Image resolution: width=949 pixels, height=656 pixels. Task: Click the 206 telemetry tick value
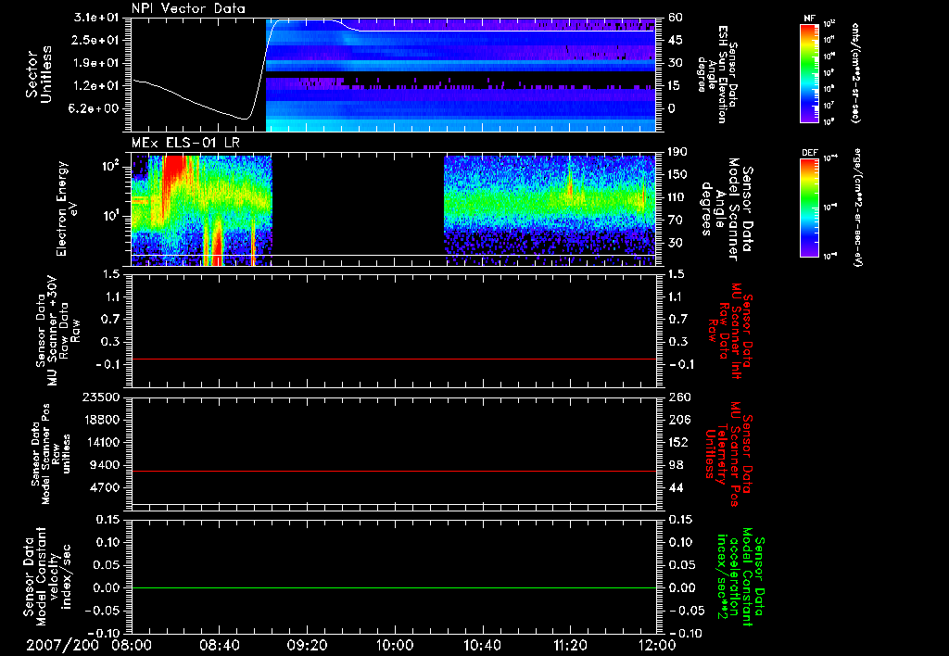pyautogui.click(x=678, y=420)
